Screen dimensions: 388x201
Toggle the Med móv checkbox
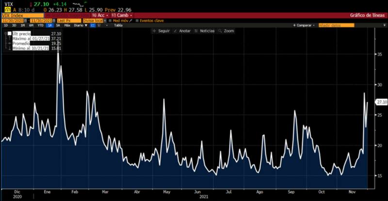[x=111, y=20]
